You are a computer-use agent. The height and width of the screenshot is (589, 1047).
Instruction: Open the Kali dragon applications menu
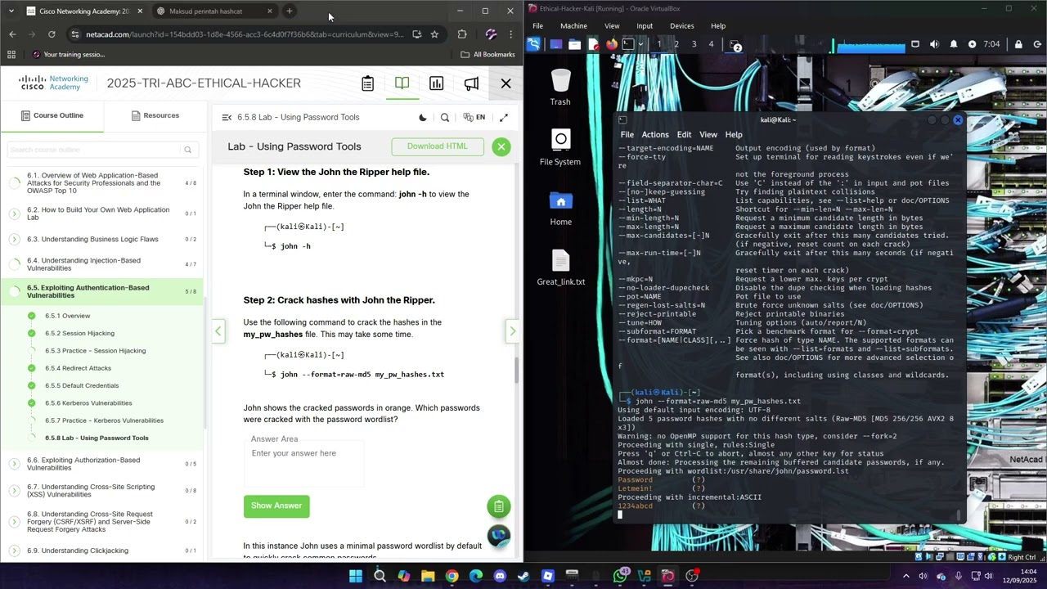point(534,44)
